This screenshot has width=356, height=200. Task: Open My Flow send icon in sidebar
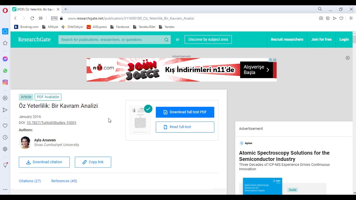pyautogui.click(x=5, y=110)
